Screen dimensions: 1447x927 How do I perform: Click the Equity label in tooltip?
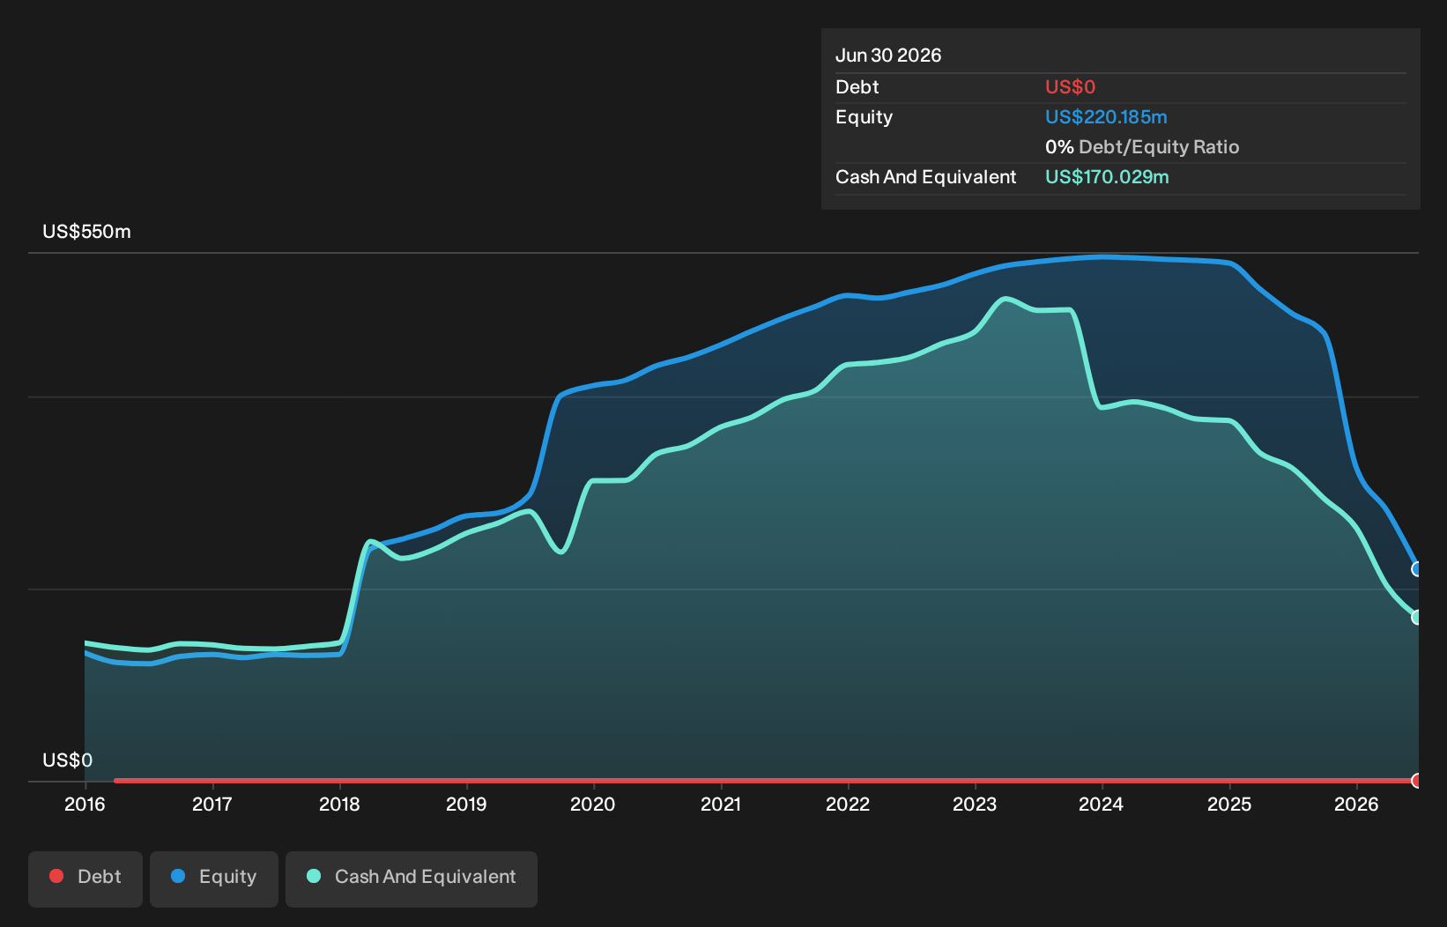(x=864, y=117)
